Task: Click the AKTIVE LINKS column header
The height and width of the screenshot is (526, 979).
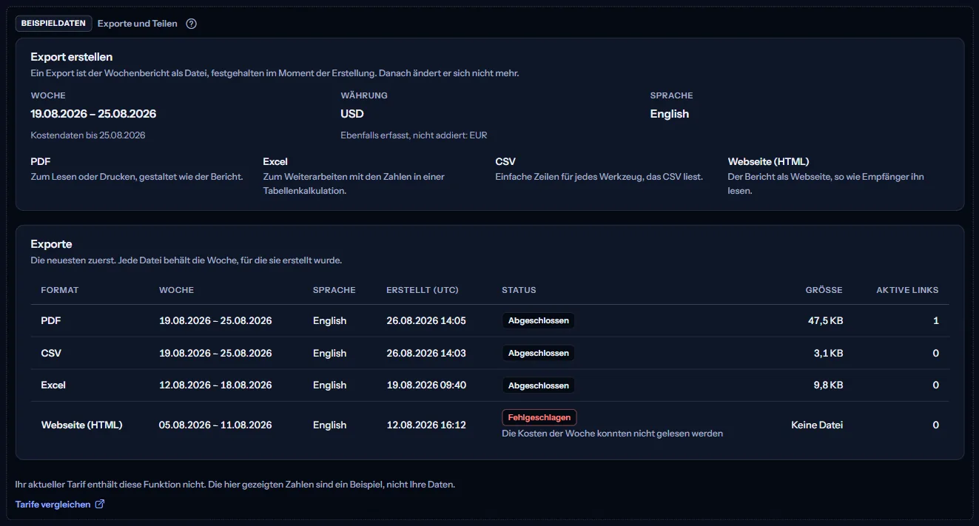Action: pos(907,290)
